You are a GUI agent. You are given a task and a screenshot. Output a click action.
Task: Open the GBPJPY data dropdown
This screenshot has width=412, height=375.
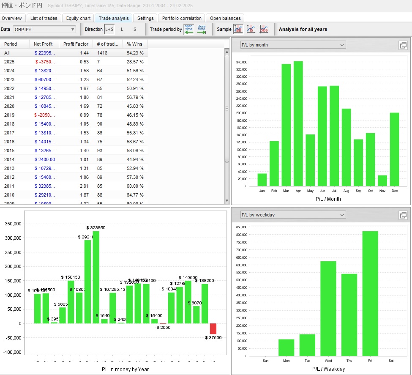pyautogui.click(x=44, y=30)
